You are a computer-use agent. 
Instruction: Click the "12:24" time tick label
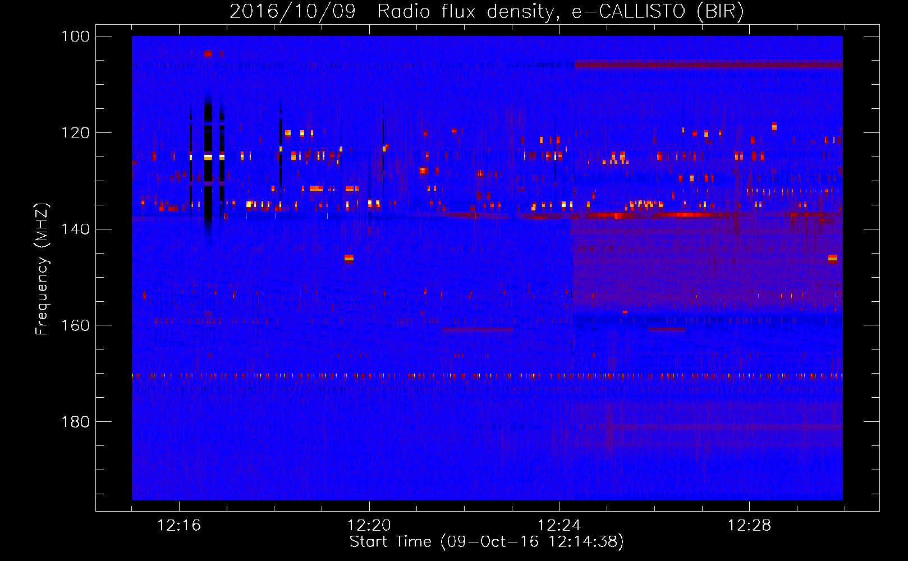pos(560,526)
